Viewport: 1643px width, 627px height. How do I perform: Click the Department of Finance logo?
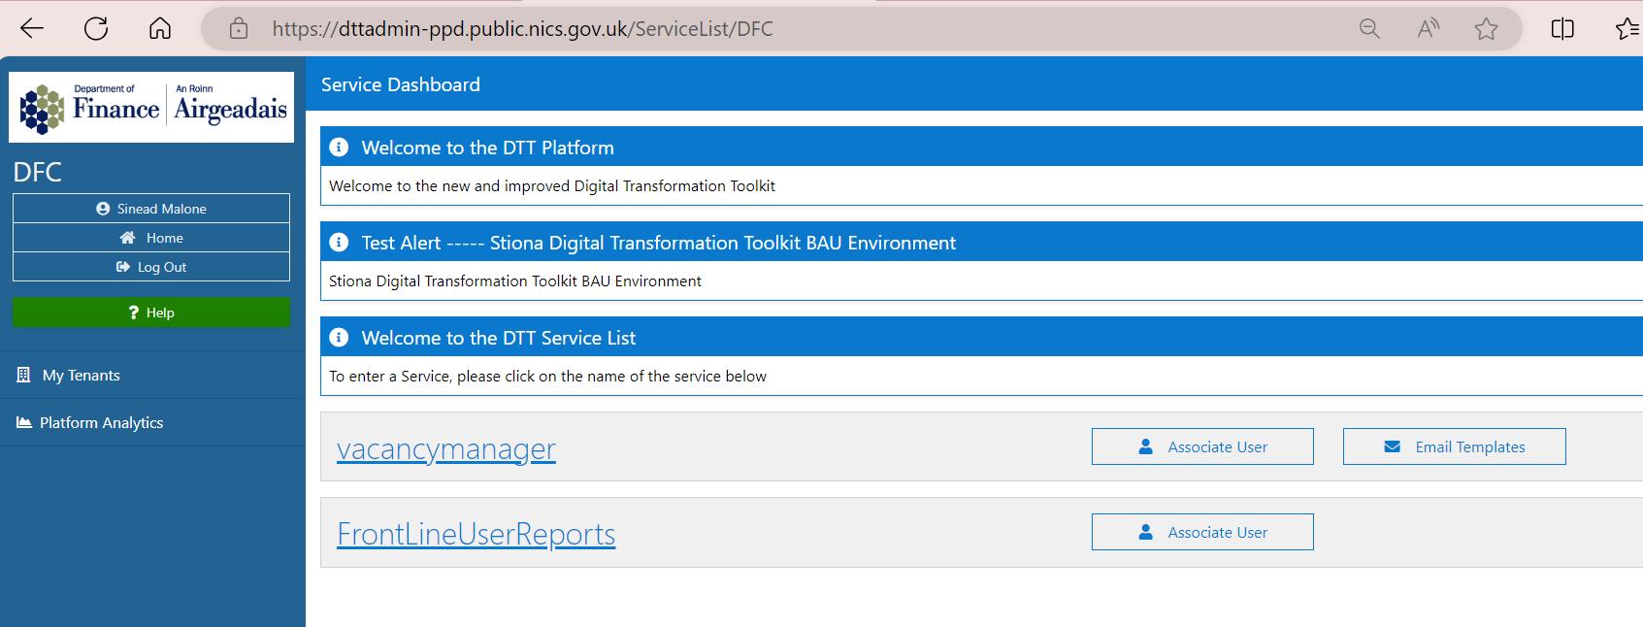(151, 107)
